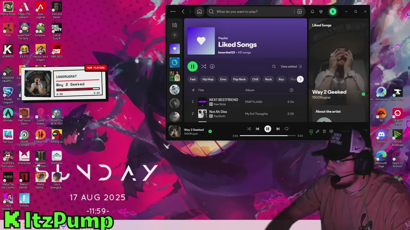Go back with Spotify's back arrow
Image resolution: width=410 pixels, height=230 pixels.
pyautogui.click(x=183, y=11)
